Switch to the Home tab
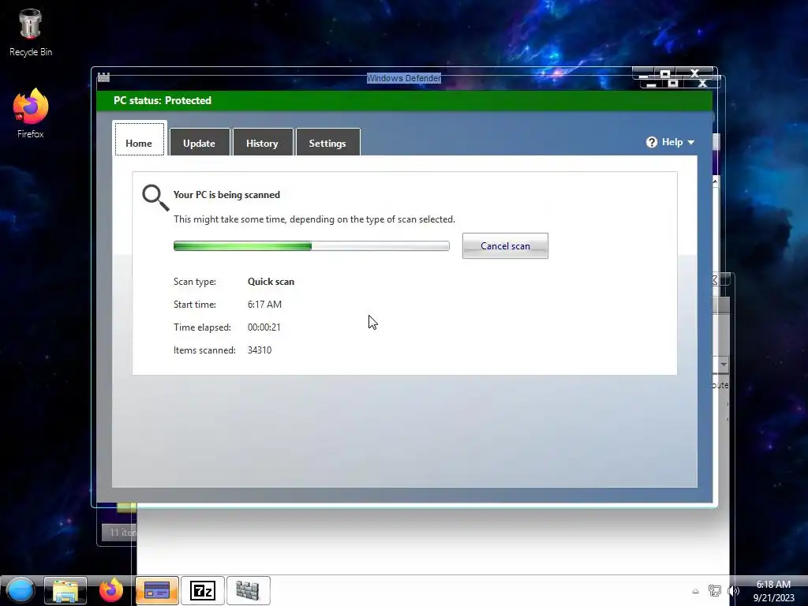Screen dimensions: 808x606 [139, 139]
